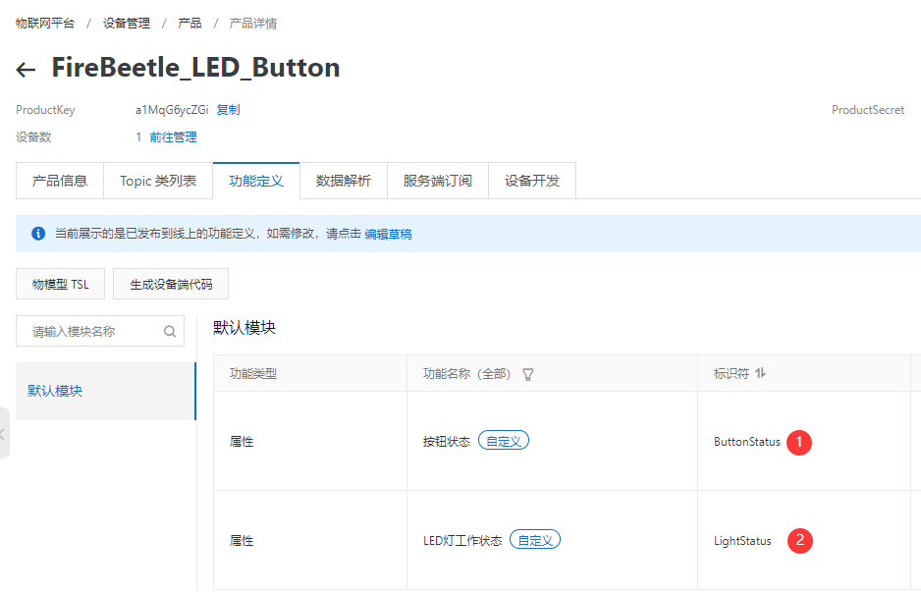921x594 pixels.
Task: Copy the ProductKey via 复制 link
Action: (228, 110)
